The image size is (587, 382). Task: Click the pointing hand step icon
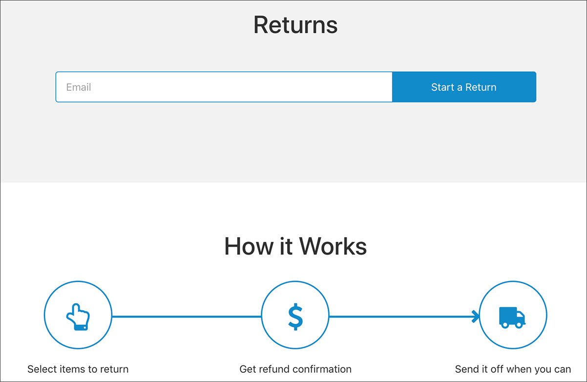pos(78,317)
